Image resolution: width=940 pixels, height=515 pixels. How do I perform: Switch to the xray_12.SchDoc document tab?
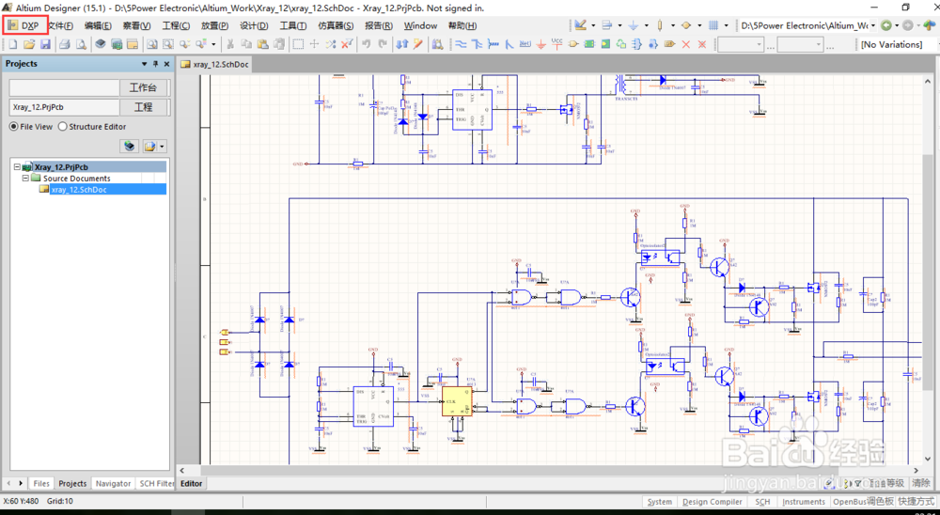click(215, 64)
